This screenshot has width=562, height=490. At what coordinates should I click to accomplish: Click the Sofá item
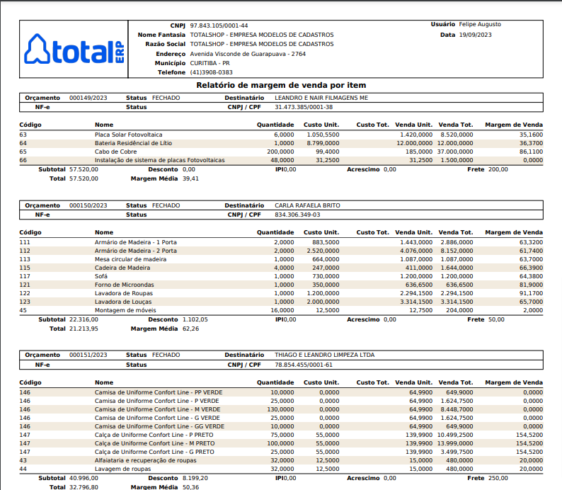coord(101,276)
